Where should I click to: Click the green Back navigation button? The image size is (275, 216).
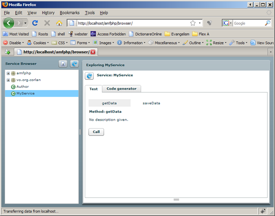click(x=9, y=23)
